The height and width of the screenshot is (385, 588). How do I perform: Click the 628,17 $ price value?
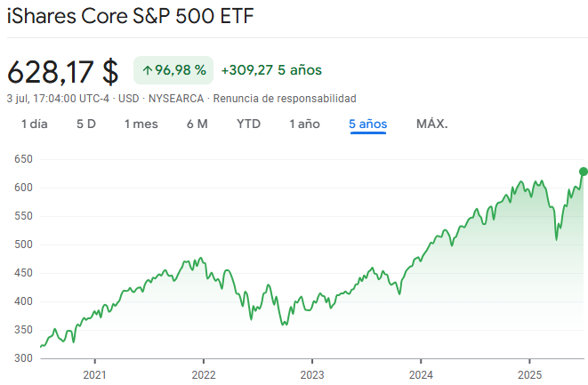[62, 71]
